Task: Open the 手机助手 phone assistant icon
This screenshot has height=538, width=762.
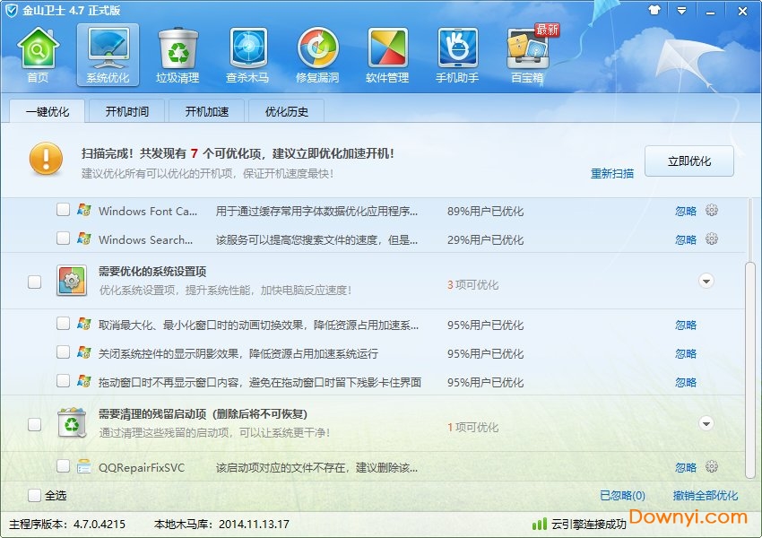Action: pyautogui.click(x=457, y=52)
